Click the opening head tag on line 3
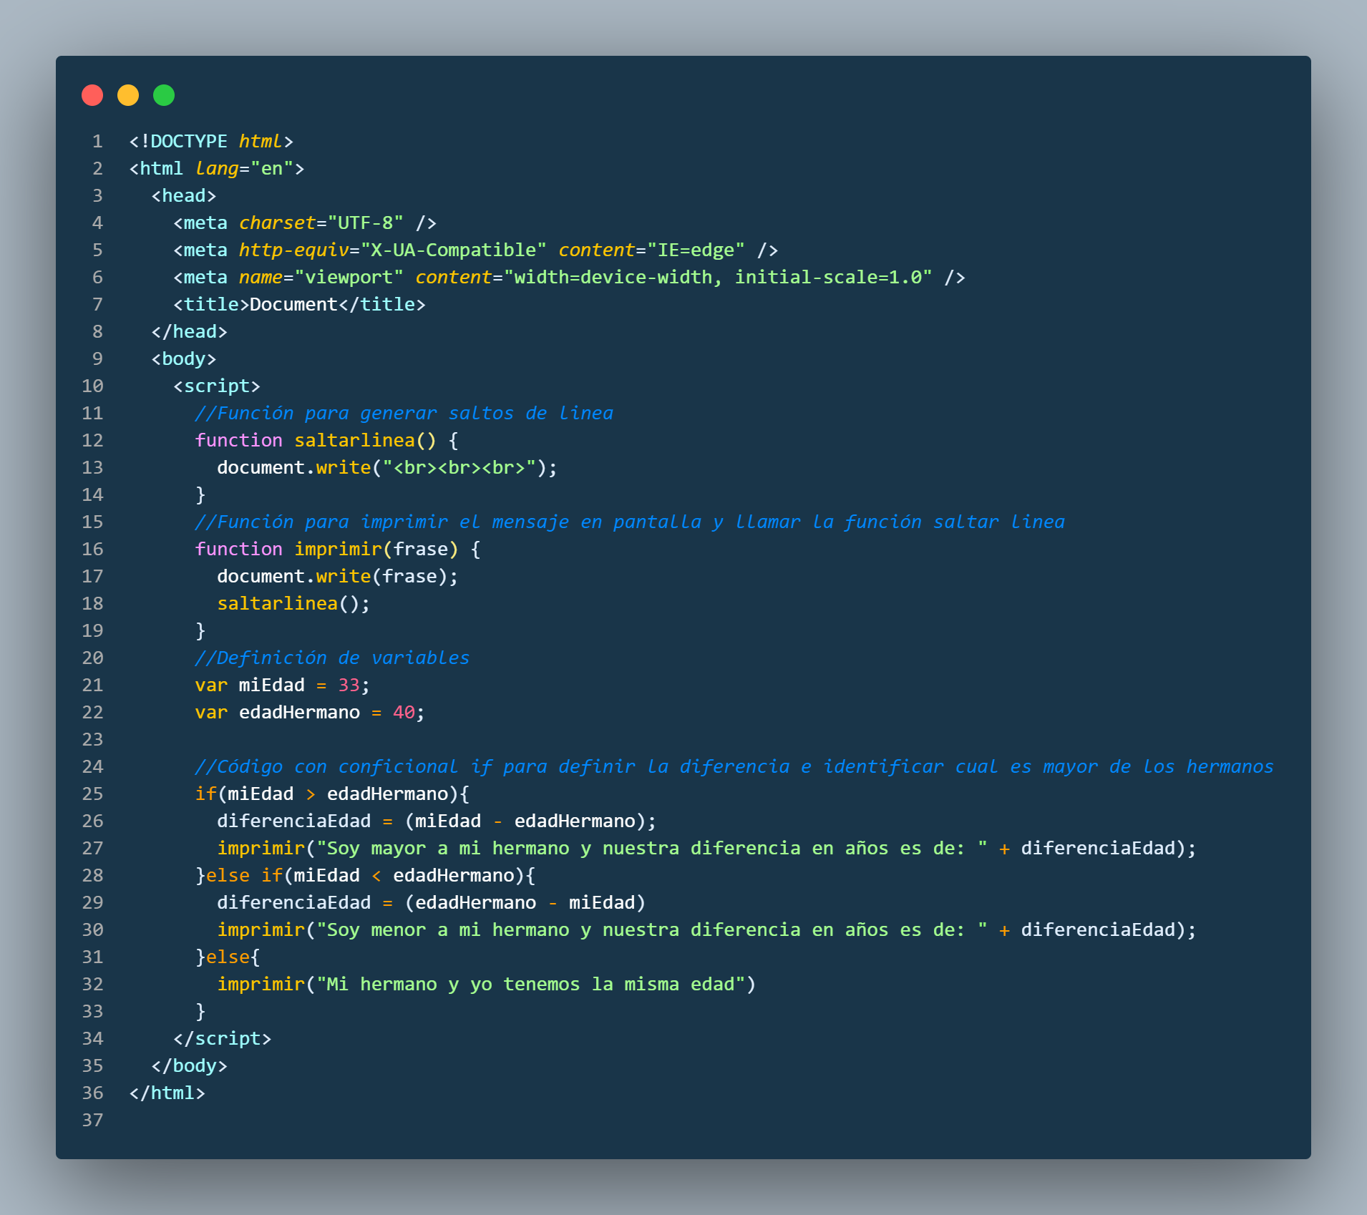Viewport: 1367px width, 1215px height. 184,195
